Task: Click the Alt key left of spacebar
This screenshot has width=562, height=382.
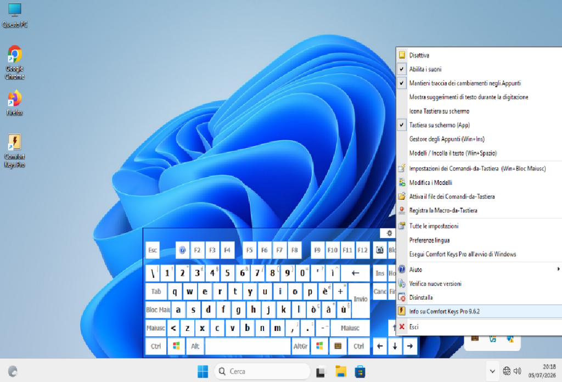Action: pyautogui.click(x=195, y=346)
